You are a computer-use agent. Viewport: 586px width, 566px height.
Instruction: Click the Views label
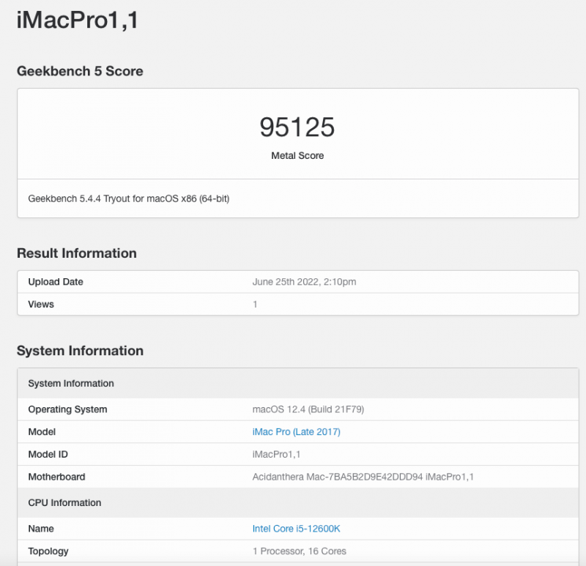click(41, 304)
